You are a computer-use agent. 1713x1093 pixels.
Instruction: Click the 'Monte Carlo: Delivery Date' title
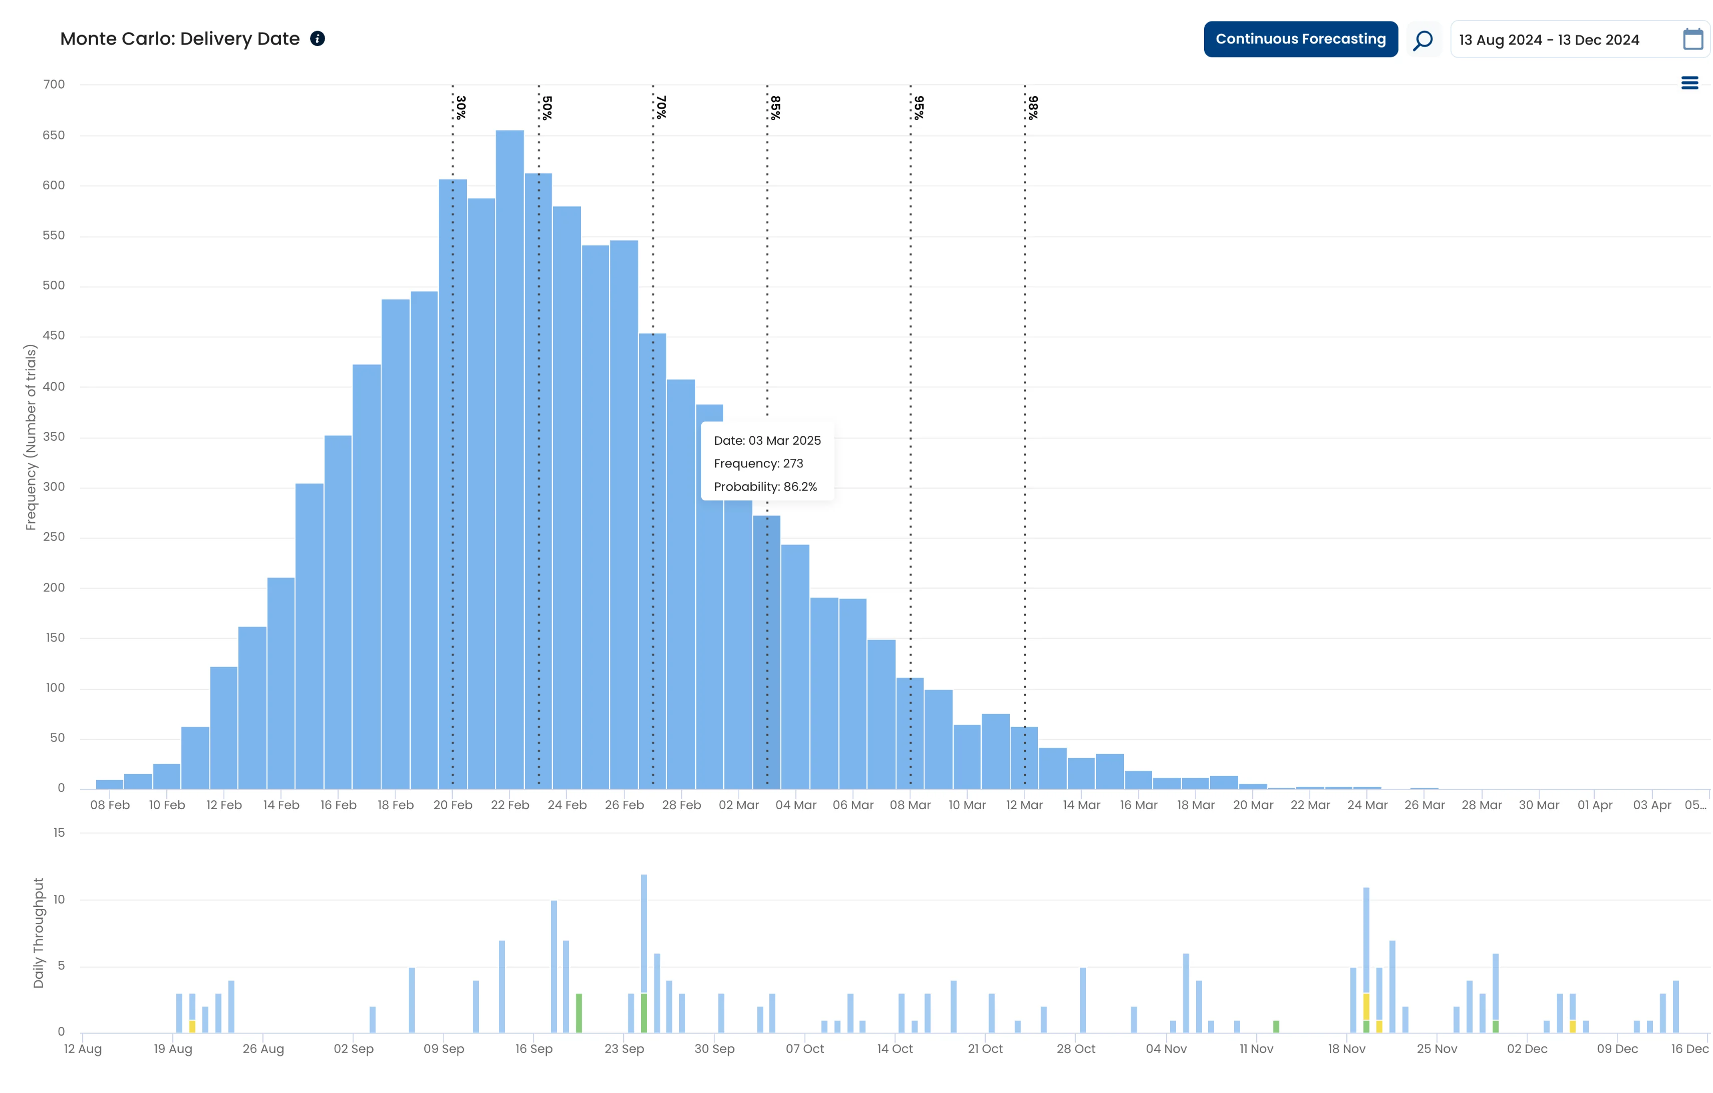pos(180,39)
